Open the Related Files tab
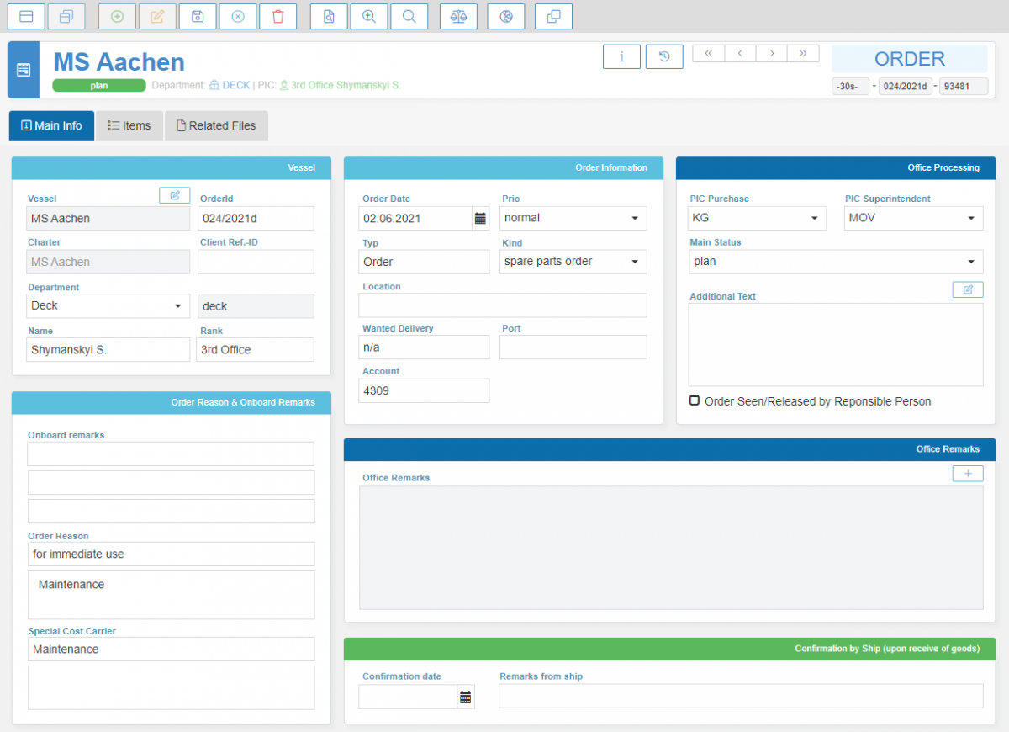Image resolution: width=1009 pixels, height=732 pixels. tap(216, 125)
